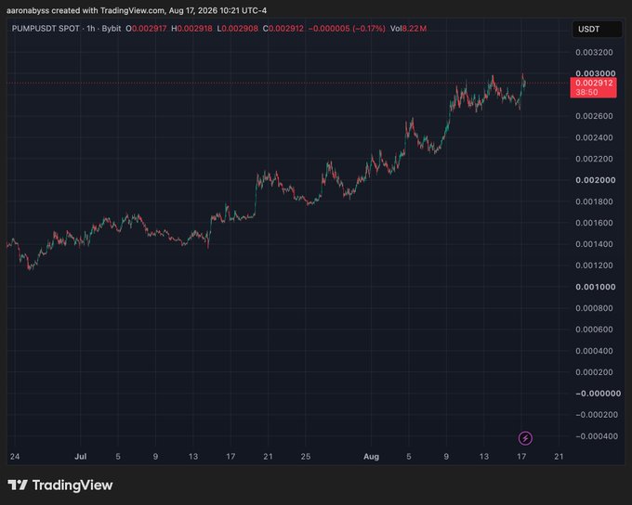
Task: Click the 24 date label on time axis
Action: tap(15, 457)
